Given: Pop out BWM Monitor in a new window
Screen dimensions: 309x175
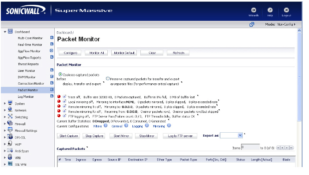Looking at the screenshot, I should pos(52,77).
